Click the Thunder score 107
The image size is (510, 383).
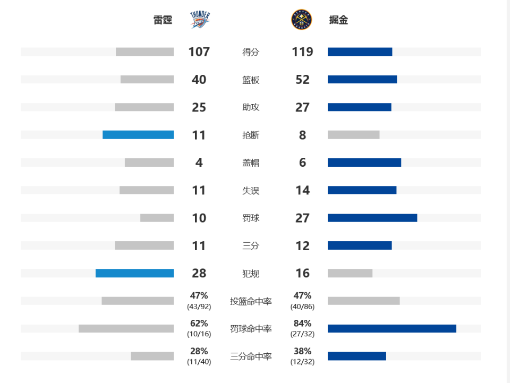[199, 52]
